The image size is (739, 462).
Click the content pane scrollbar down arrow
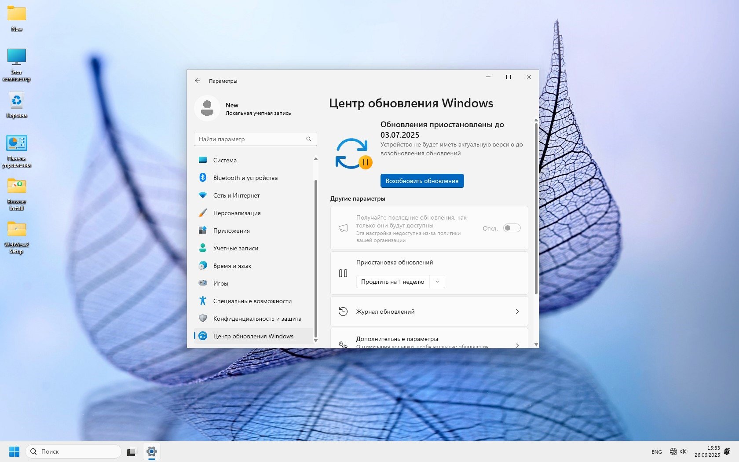(536, 345)
